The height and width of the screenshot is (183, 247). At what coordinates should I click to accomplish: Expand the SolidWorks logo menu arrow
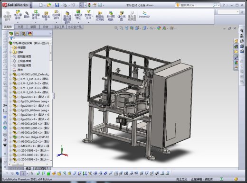[31, 5]
